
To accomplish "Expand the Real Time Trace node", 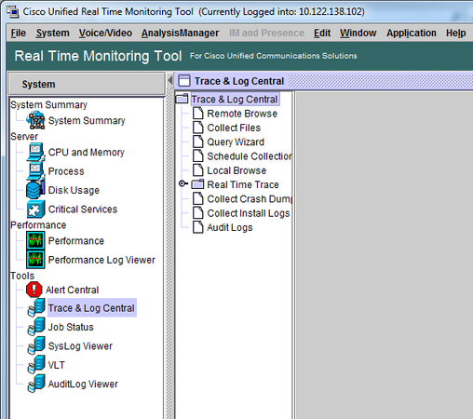I will click(182, 183).
